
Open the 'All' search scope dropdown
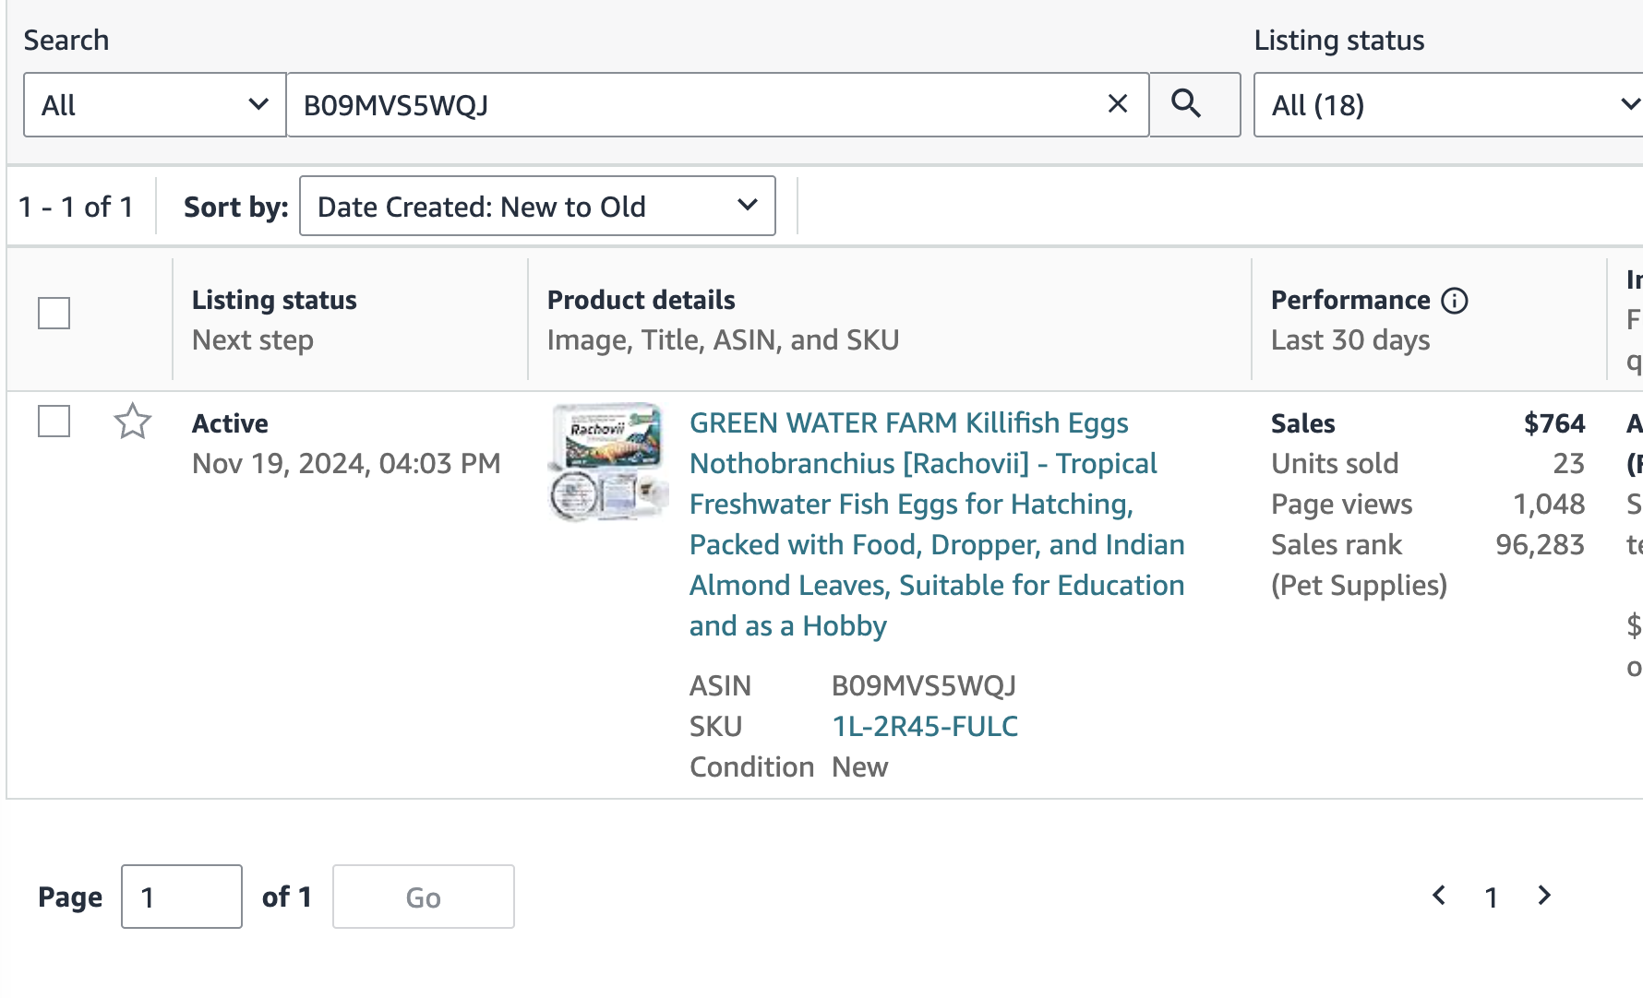coord(154,104)
